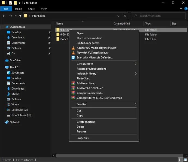Open the address bar history dropdown

click(x=118, y=16)
